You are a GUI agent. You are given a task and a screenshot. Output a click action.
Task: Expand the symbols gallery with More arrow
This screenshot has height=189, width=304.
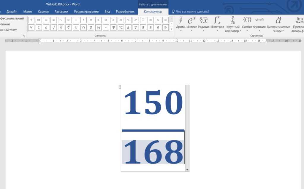tap(171, 29)
